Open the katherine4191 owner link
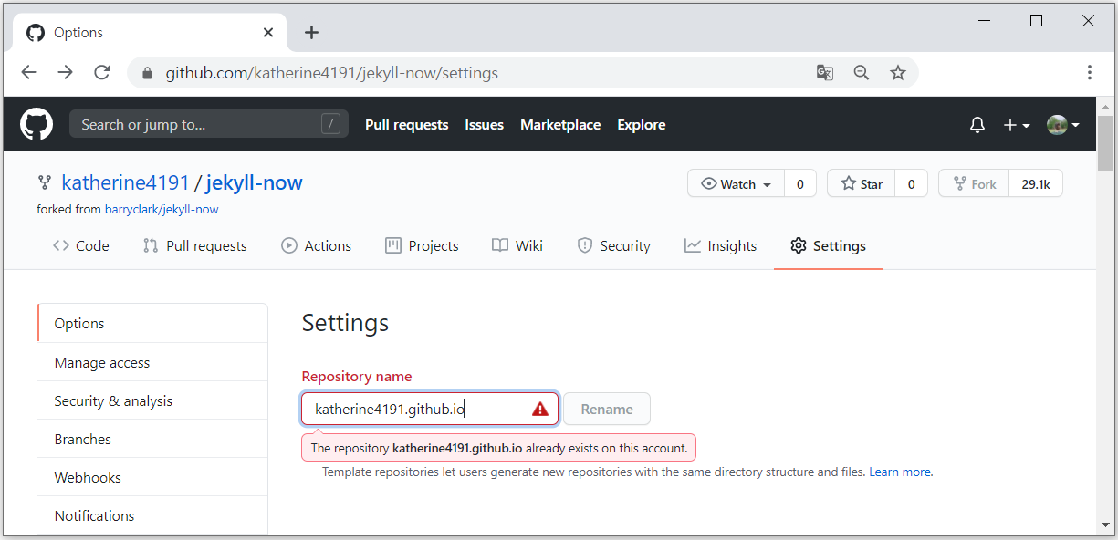The width and height of the screenshot is (1118, 540). [x=125, y=183]
